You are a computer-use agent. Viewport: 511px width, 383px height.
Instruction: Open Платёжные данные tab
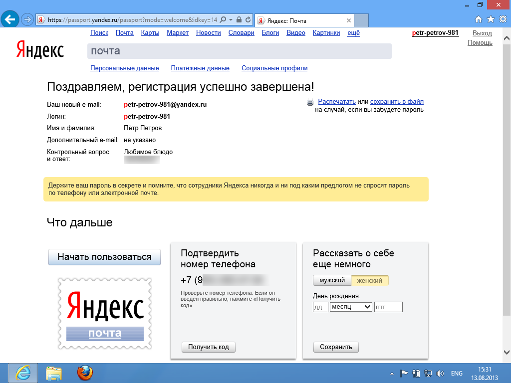point(200,68)
